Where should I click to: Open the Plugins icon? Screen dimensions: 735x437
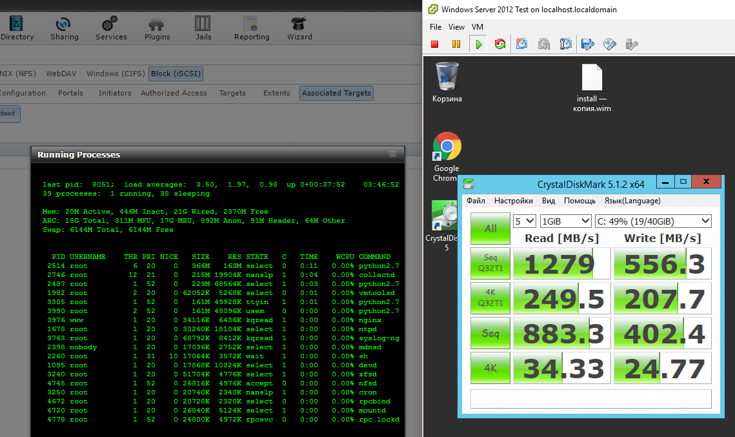point(157,28)
